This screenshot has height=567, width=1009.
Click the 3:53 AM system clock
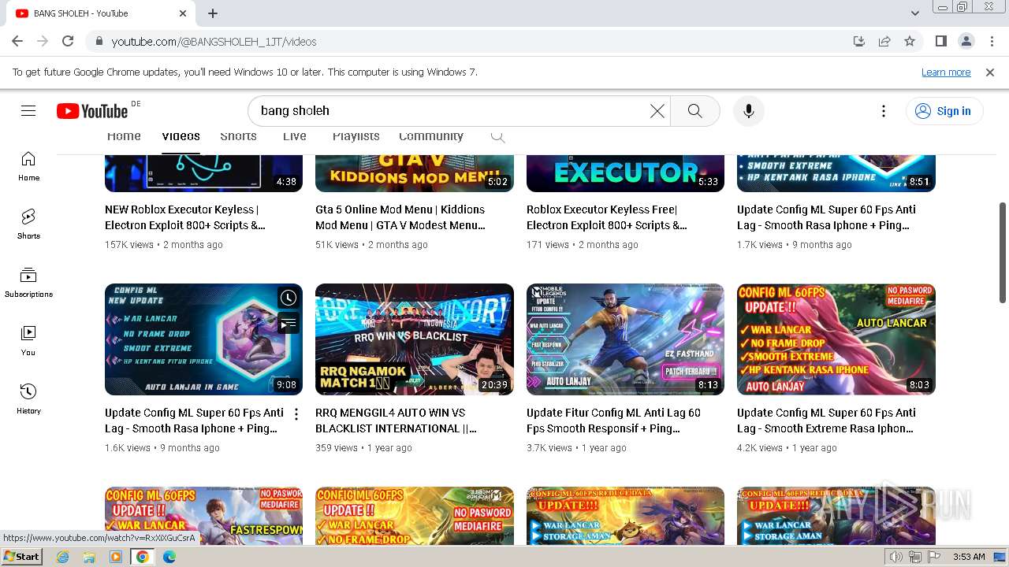coord(969,557)
